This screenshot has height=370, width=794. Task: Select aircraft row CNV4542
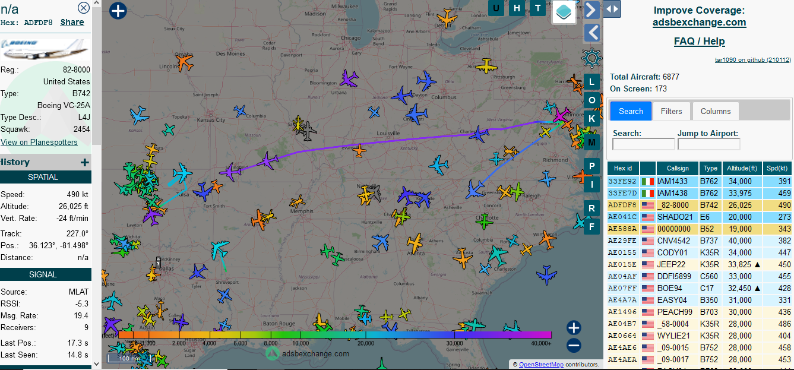point(700,241)
